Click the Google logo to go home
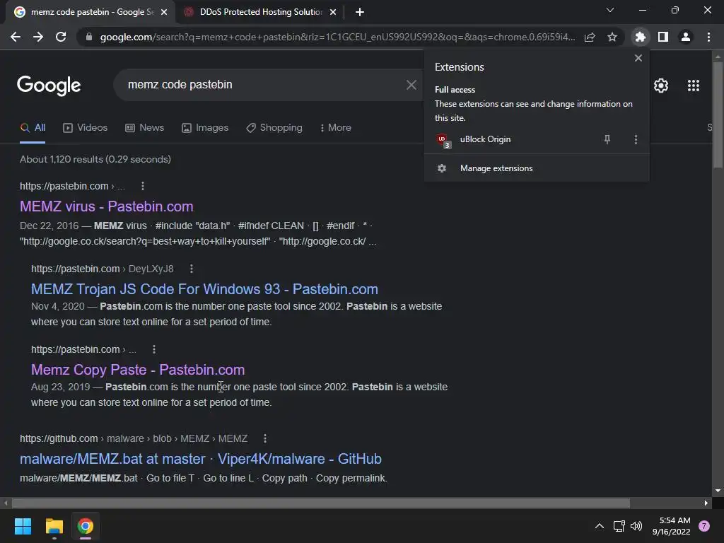 click(x=49, y=86)
